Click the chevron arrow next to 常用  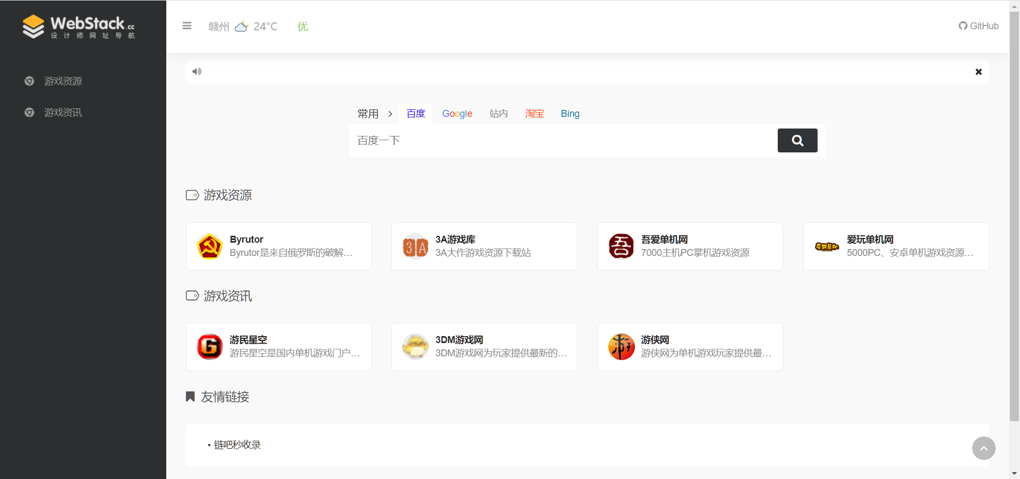pos(390,114)
